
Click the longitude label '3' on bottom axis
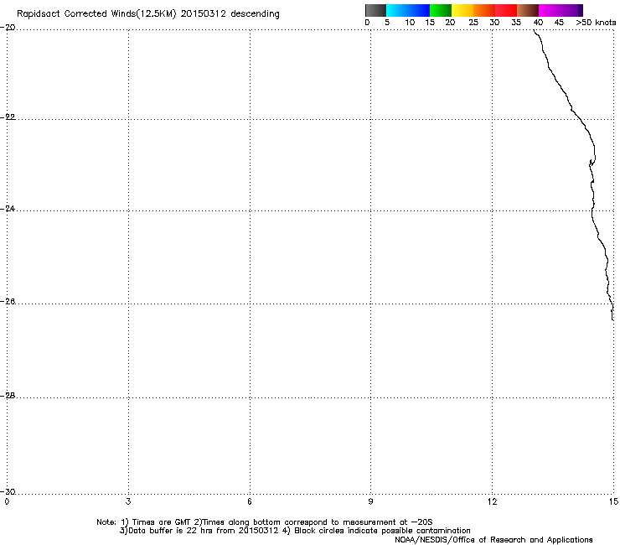(x=128, y=502)
